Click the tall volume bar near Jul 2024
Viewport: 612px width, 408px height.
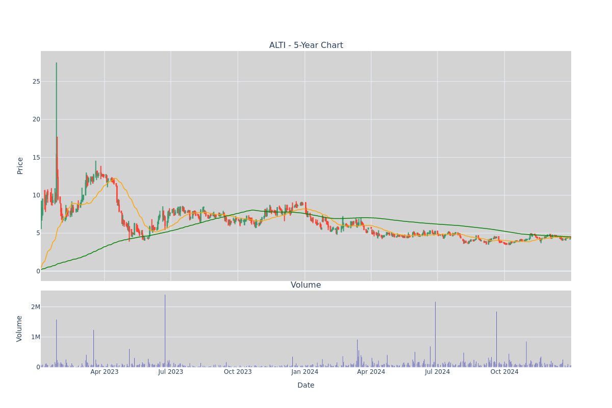coord(435,334)
